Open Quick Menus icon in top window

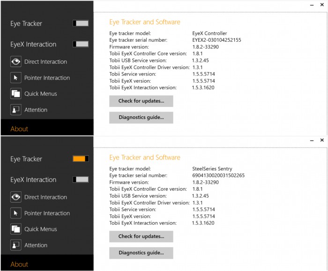click(16, 94)
